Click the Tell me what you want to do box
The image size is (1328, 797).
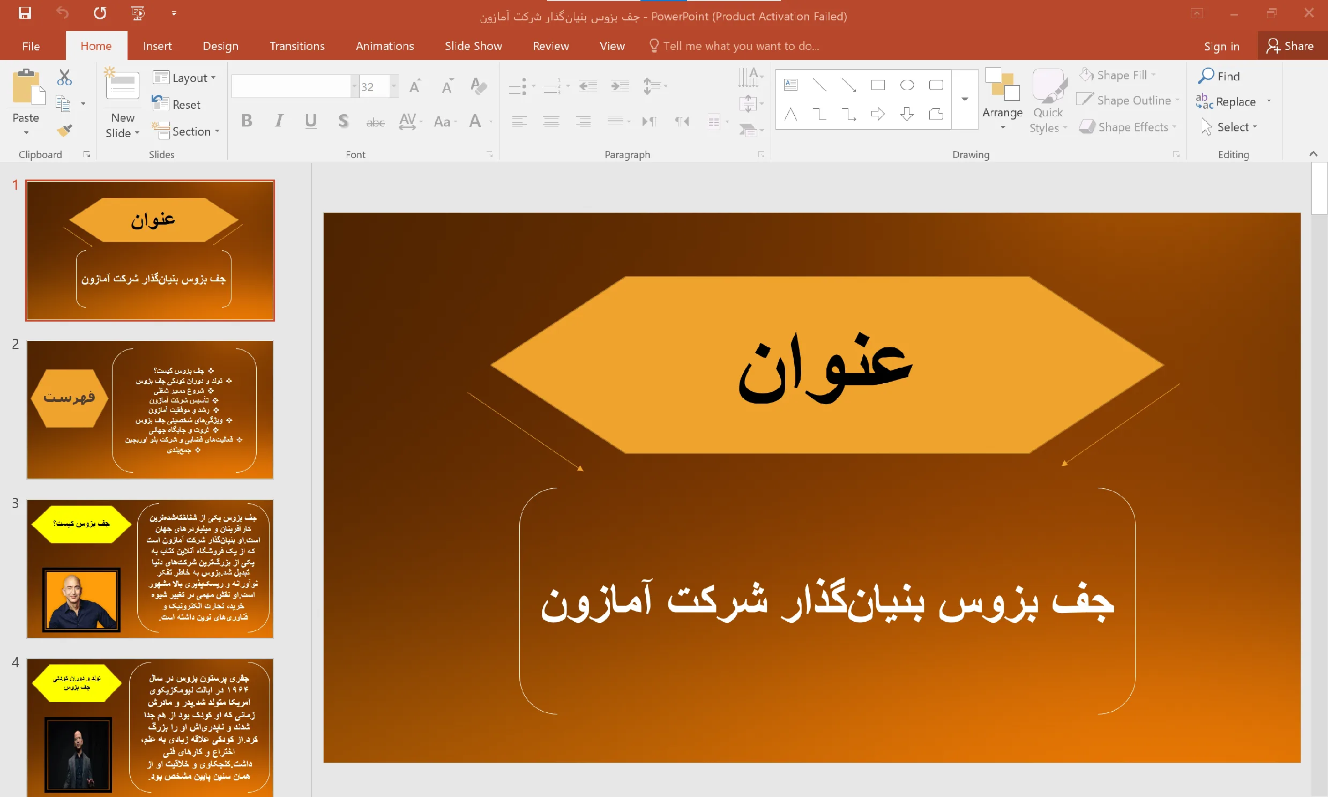pos(735,46)
